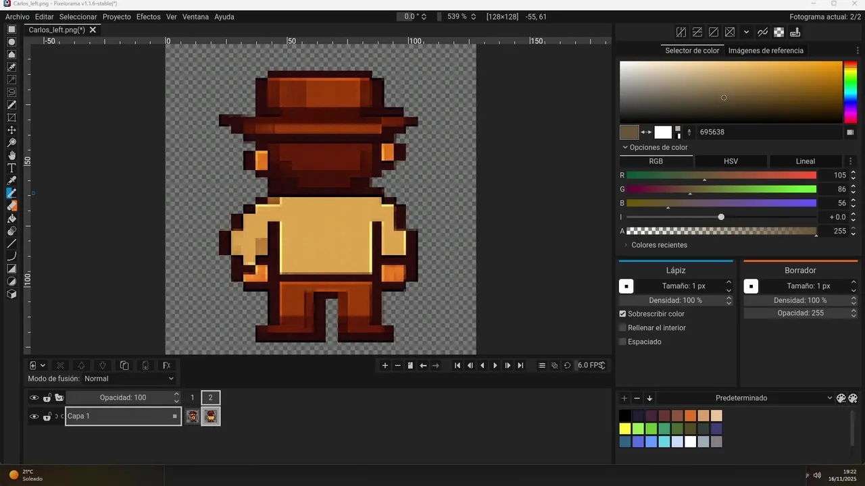Screen dimensions: 865x486
Task: Swap the left and right colors
Action: 646,132
